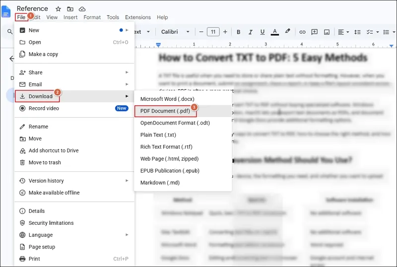Download as PDF Document (.pdf)
The image size is (397, 267).
(183, 111)
